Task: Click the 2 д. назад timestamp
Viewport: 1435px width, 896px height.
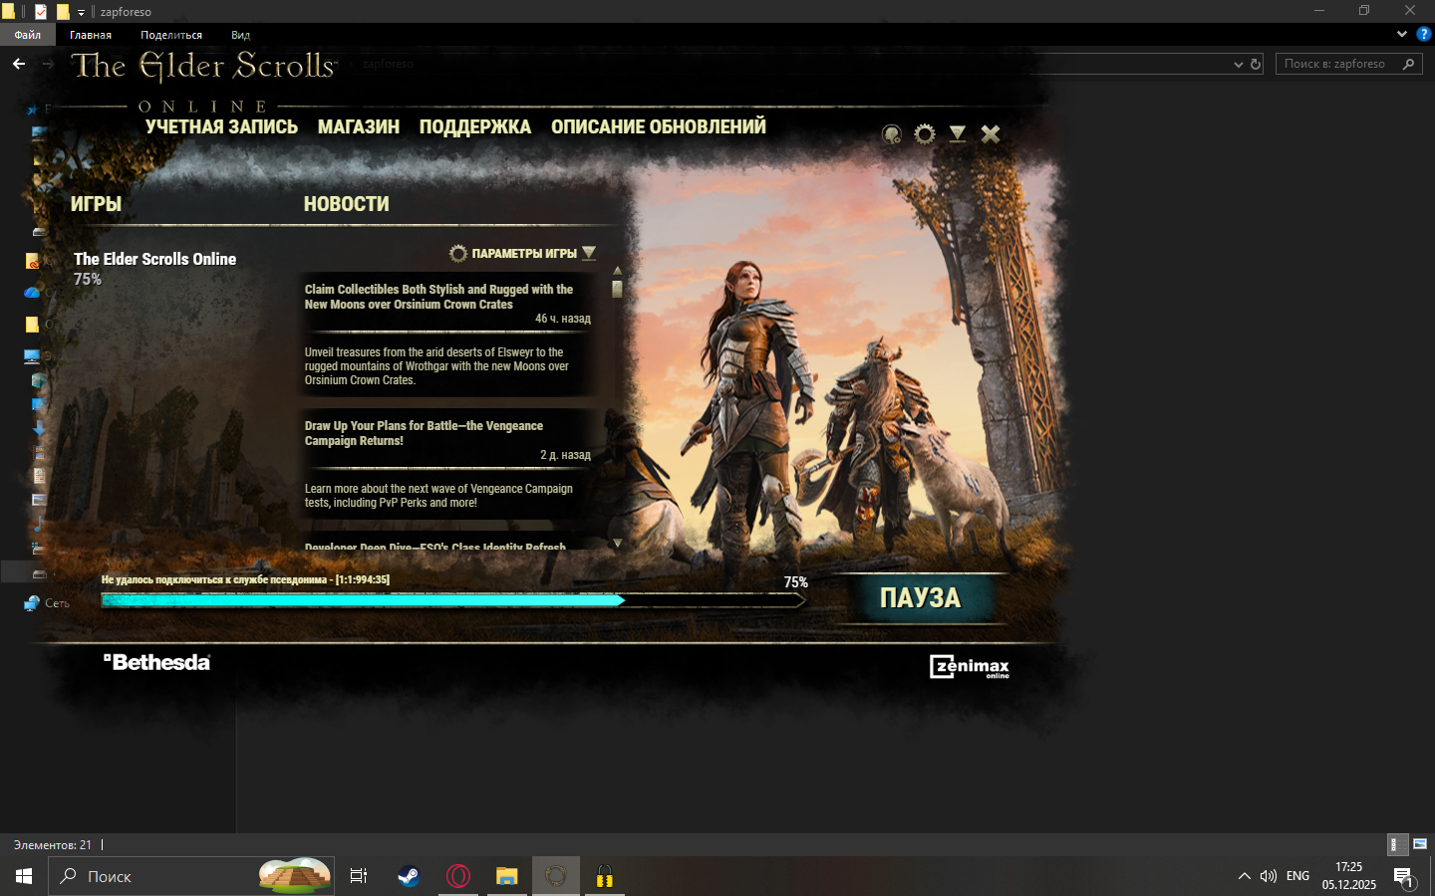Action: point(565,455)
